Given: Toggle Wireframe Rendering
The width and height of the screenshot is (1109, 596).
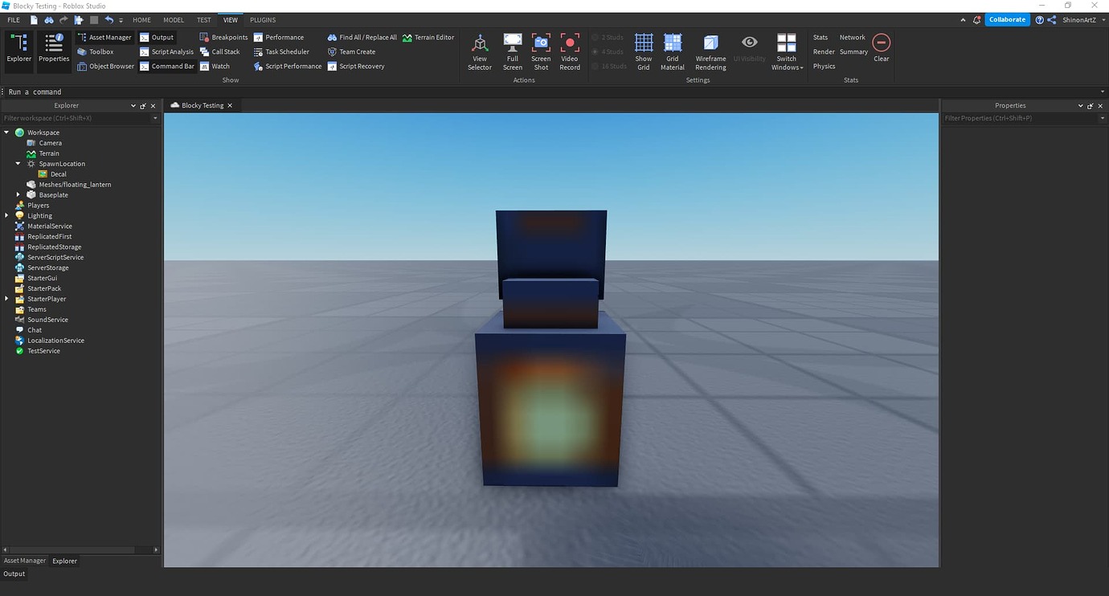Looking at the screenshot, I should 710,52.
